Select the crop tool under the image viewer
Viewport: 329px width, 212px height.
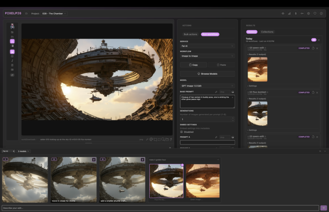[x=155, y=140]
